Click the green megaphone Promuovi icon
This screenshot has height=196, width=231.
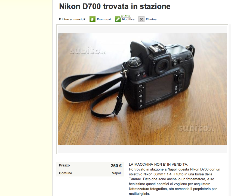pos(92,19)
